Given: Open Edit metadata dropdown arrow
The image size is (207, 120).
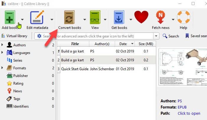Looking at the screenshot, I should [52, 19].
